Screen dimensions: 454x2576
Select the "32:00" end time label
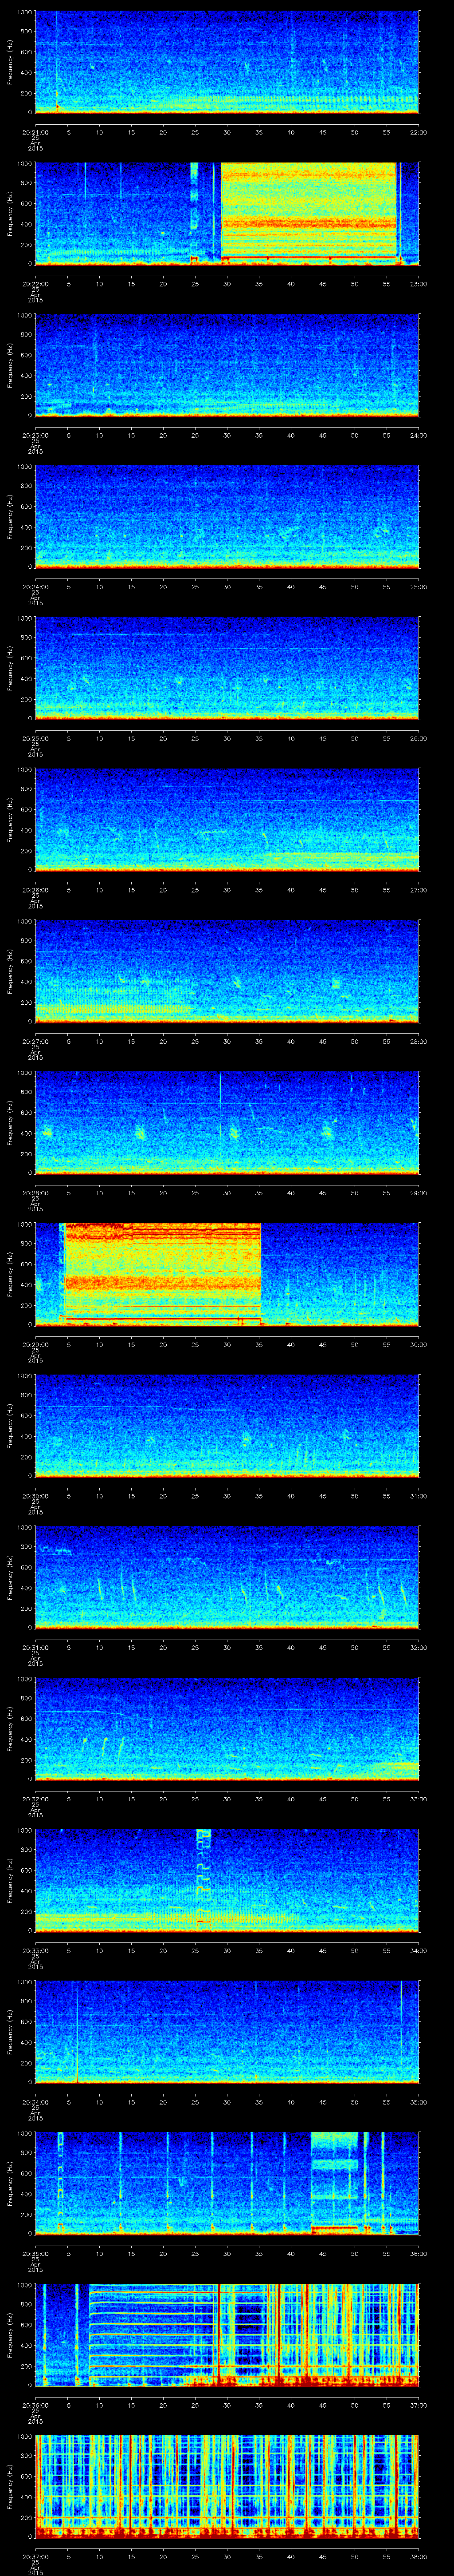(x=418, y=1648)
